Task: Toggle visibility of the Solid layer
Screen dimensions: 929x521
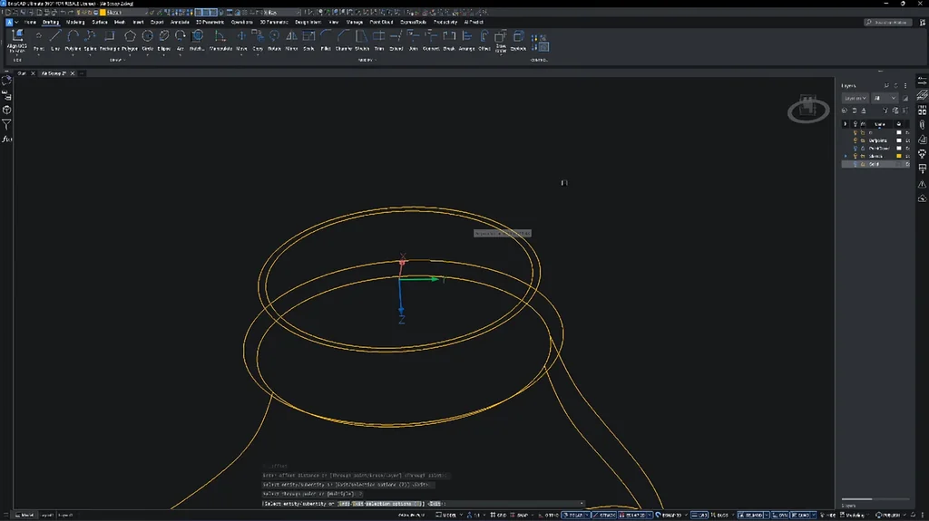Action: pos(855,164)
